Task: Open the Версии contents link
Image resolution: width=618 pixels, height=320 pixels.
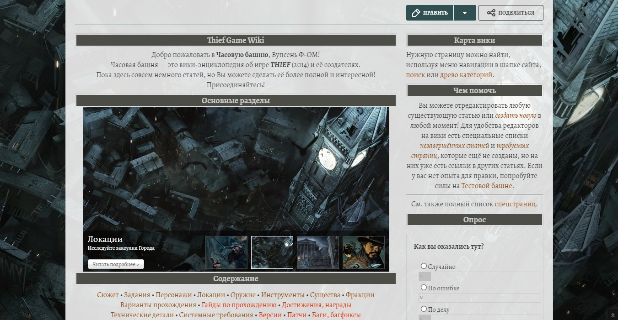Action: click(270, 315)
